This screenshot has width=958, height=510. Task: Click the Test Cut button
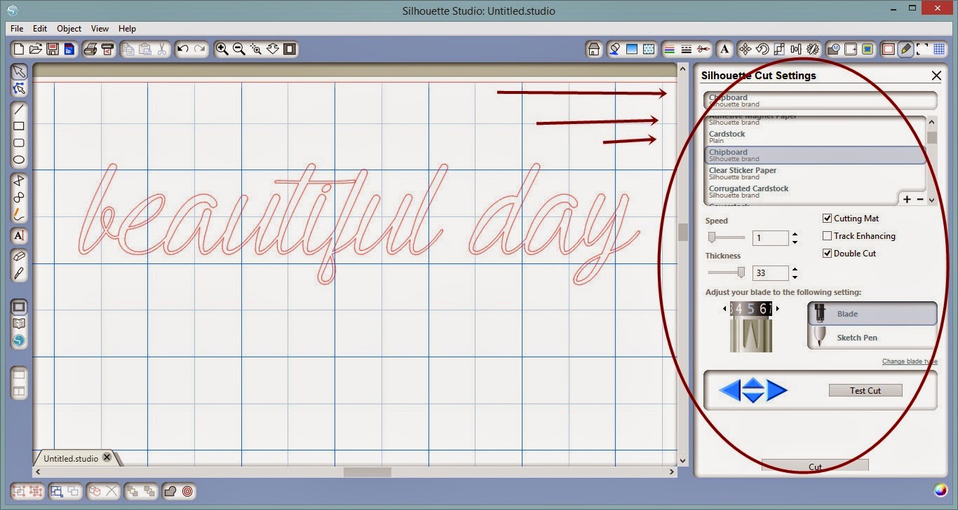click(865, 390)
